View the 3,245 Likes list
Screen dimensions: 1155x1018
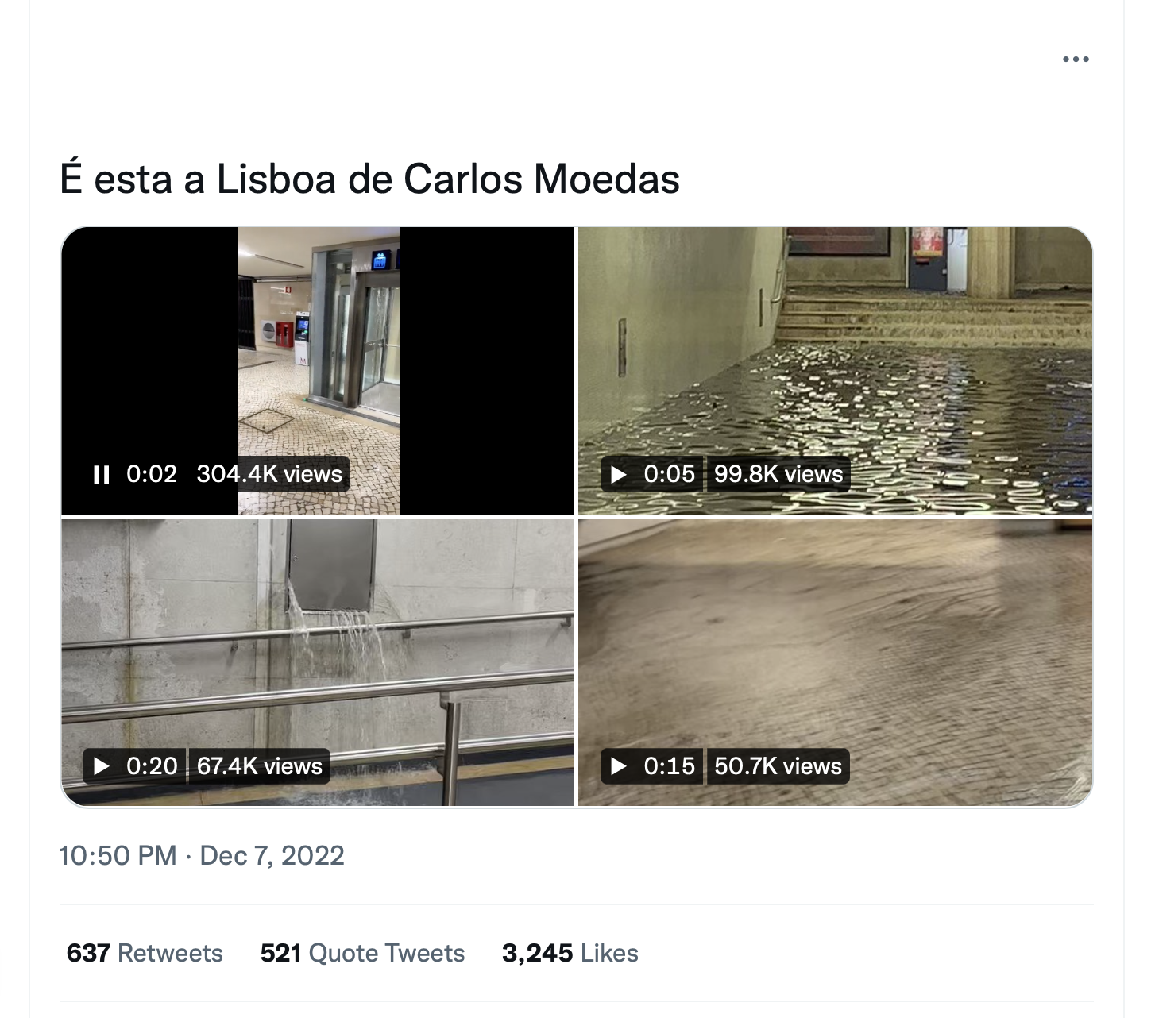(x=570, y=953)
